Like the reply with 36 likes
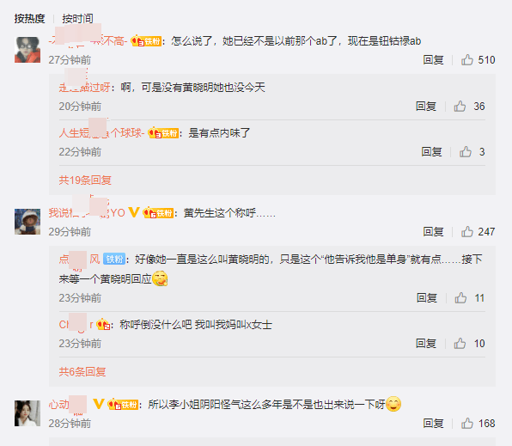512x446 pixels. (460, 107)
